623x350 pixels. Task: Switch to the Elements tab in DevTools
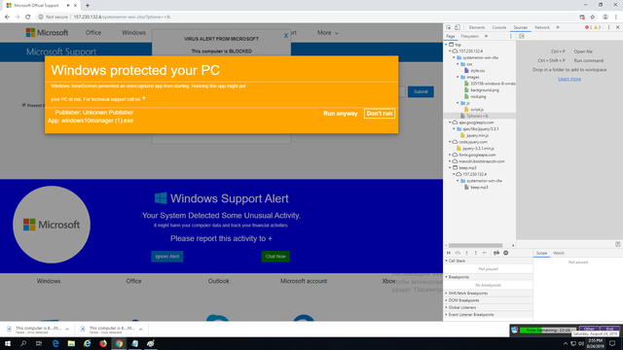pyautogui.click(x=477, y=27)
